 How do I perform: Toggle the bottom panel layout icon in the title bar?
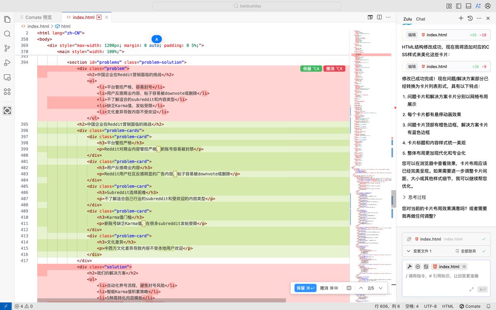(468, 6)
